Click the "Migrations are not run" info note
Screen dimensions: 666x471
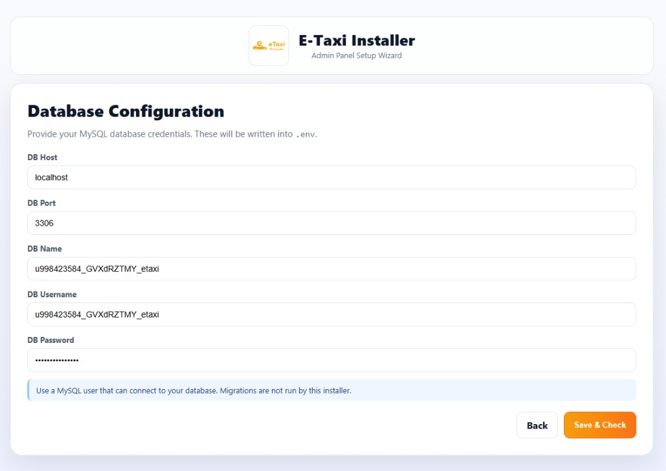332,390
